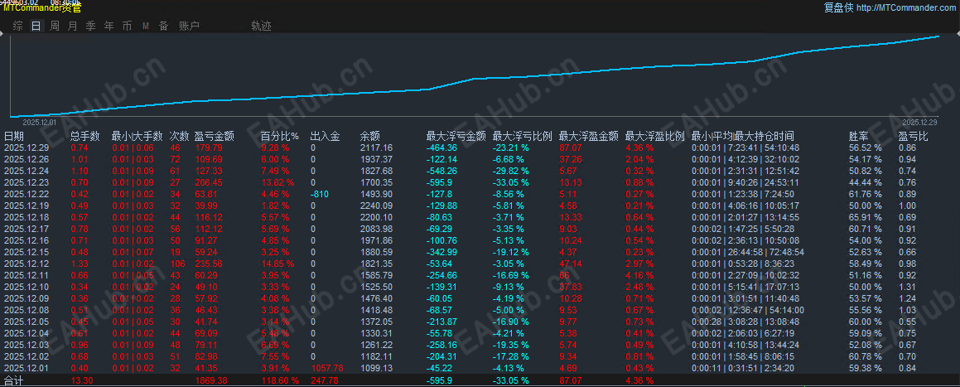
Task: Switch to the 轨迹 track tab
Action: pyautogui.click(x=262, y=26)
